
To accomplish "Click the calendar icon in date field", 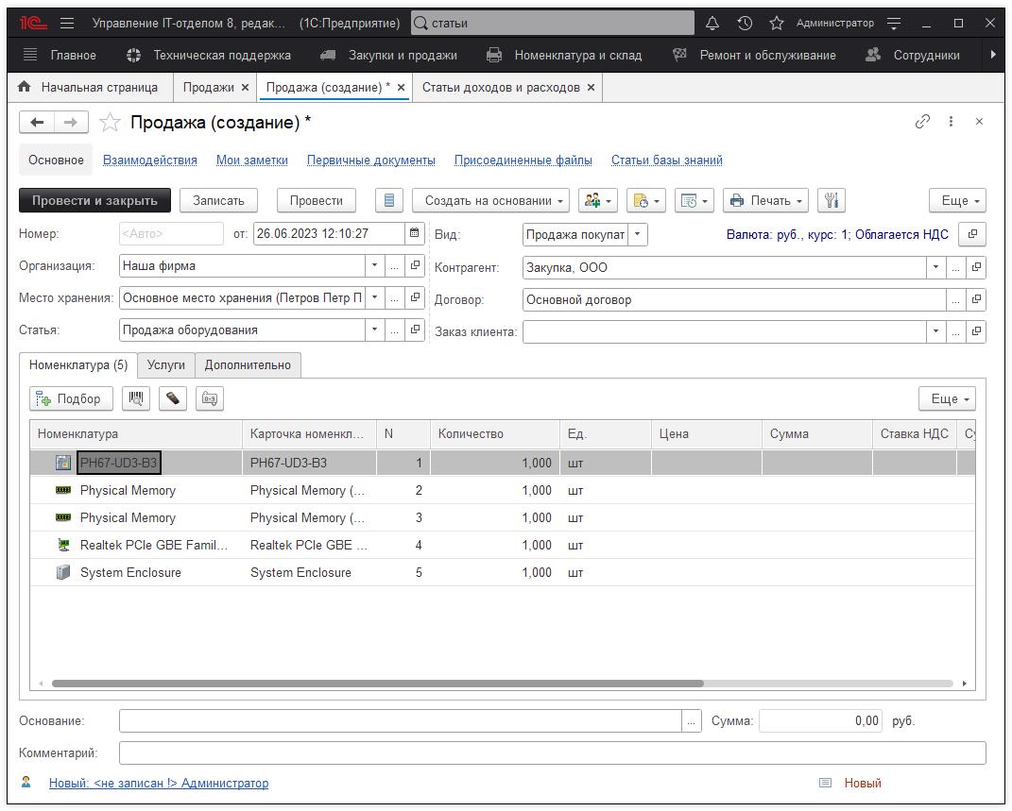I will click(x=414, y=233).
